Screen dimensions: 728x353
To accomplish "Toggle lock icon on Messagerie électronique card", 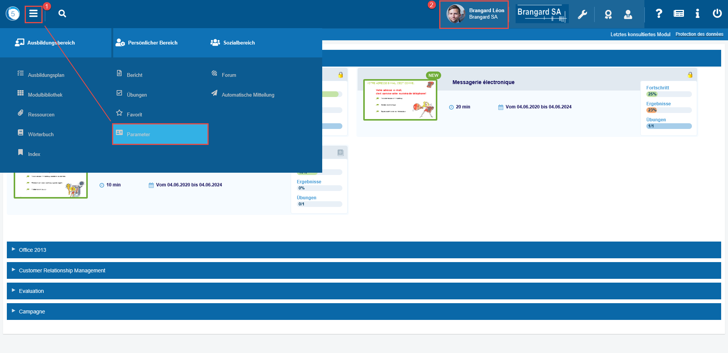I will [x=690, y=75].
